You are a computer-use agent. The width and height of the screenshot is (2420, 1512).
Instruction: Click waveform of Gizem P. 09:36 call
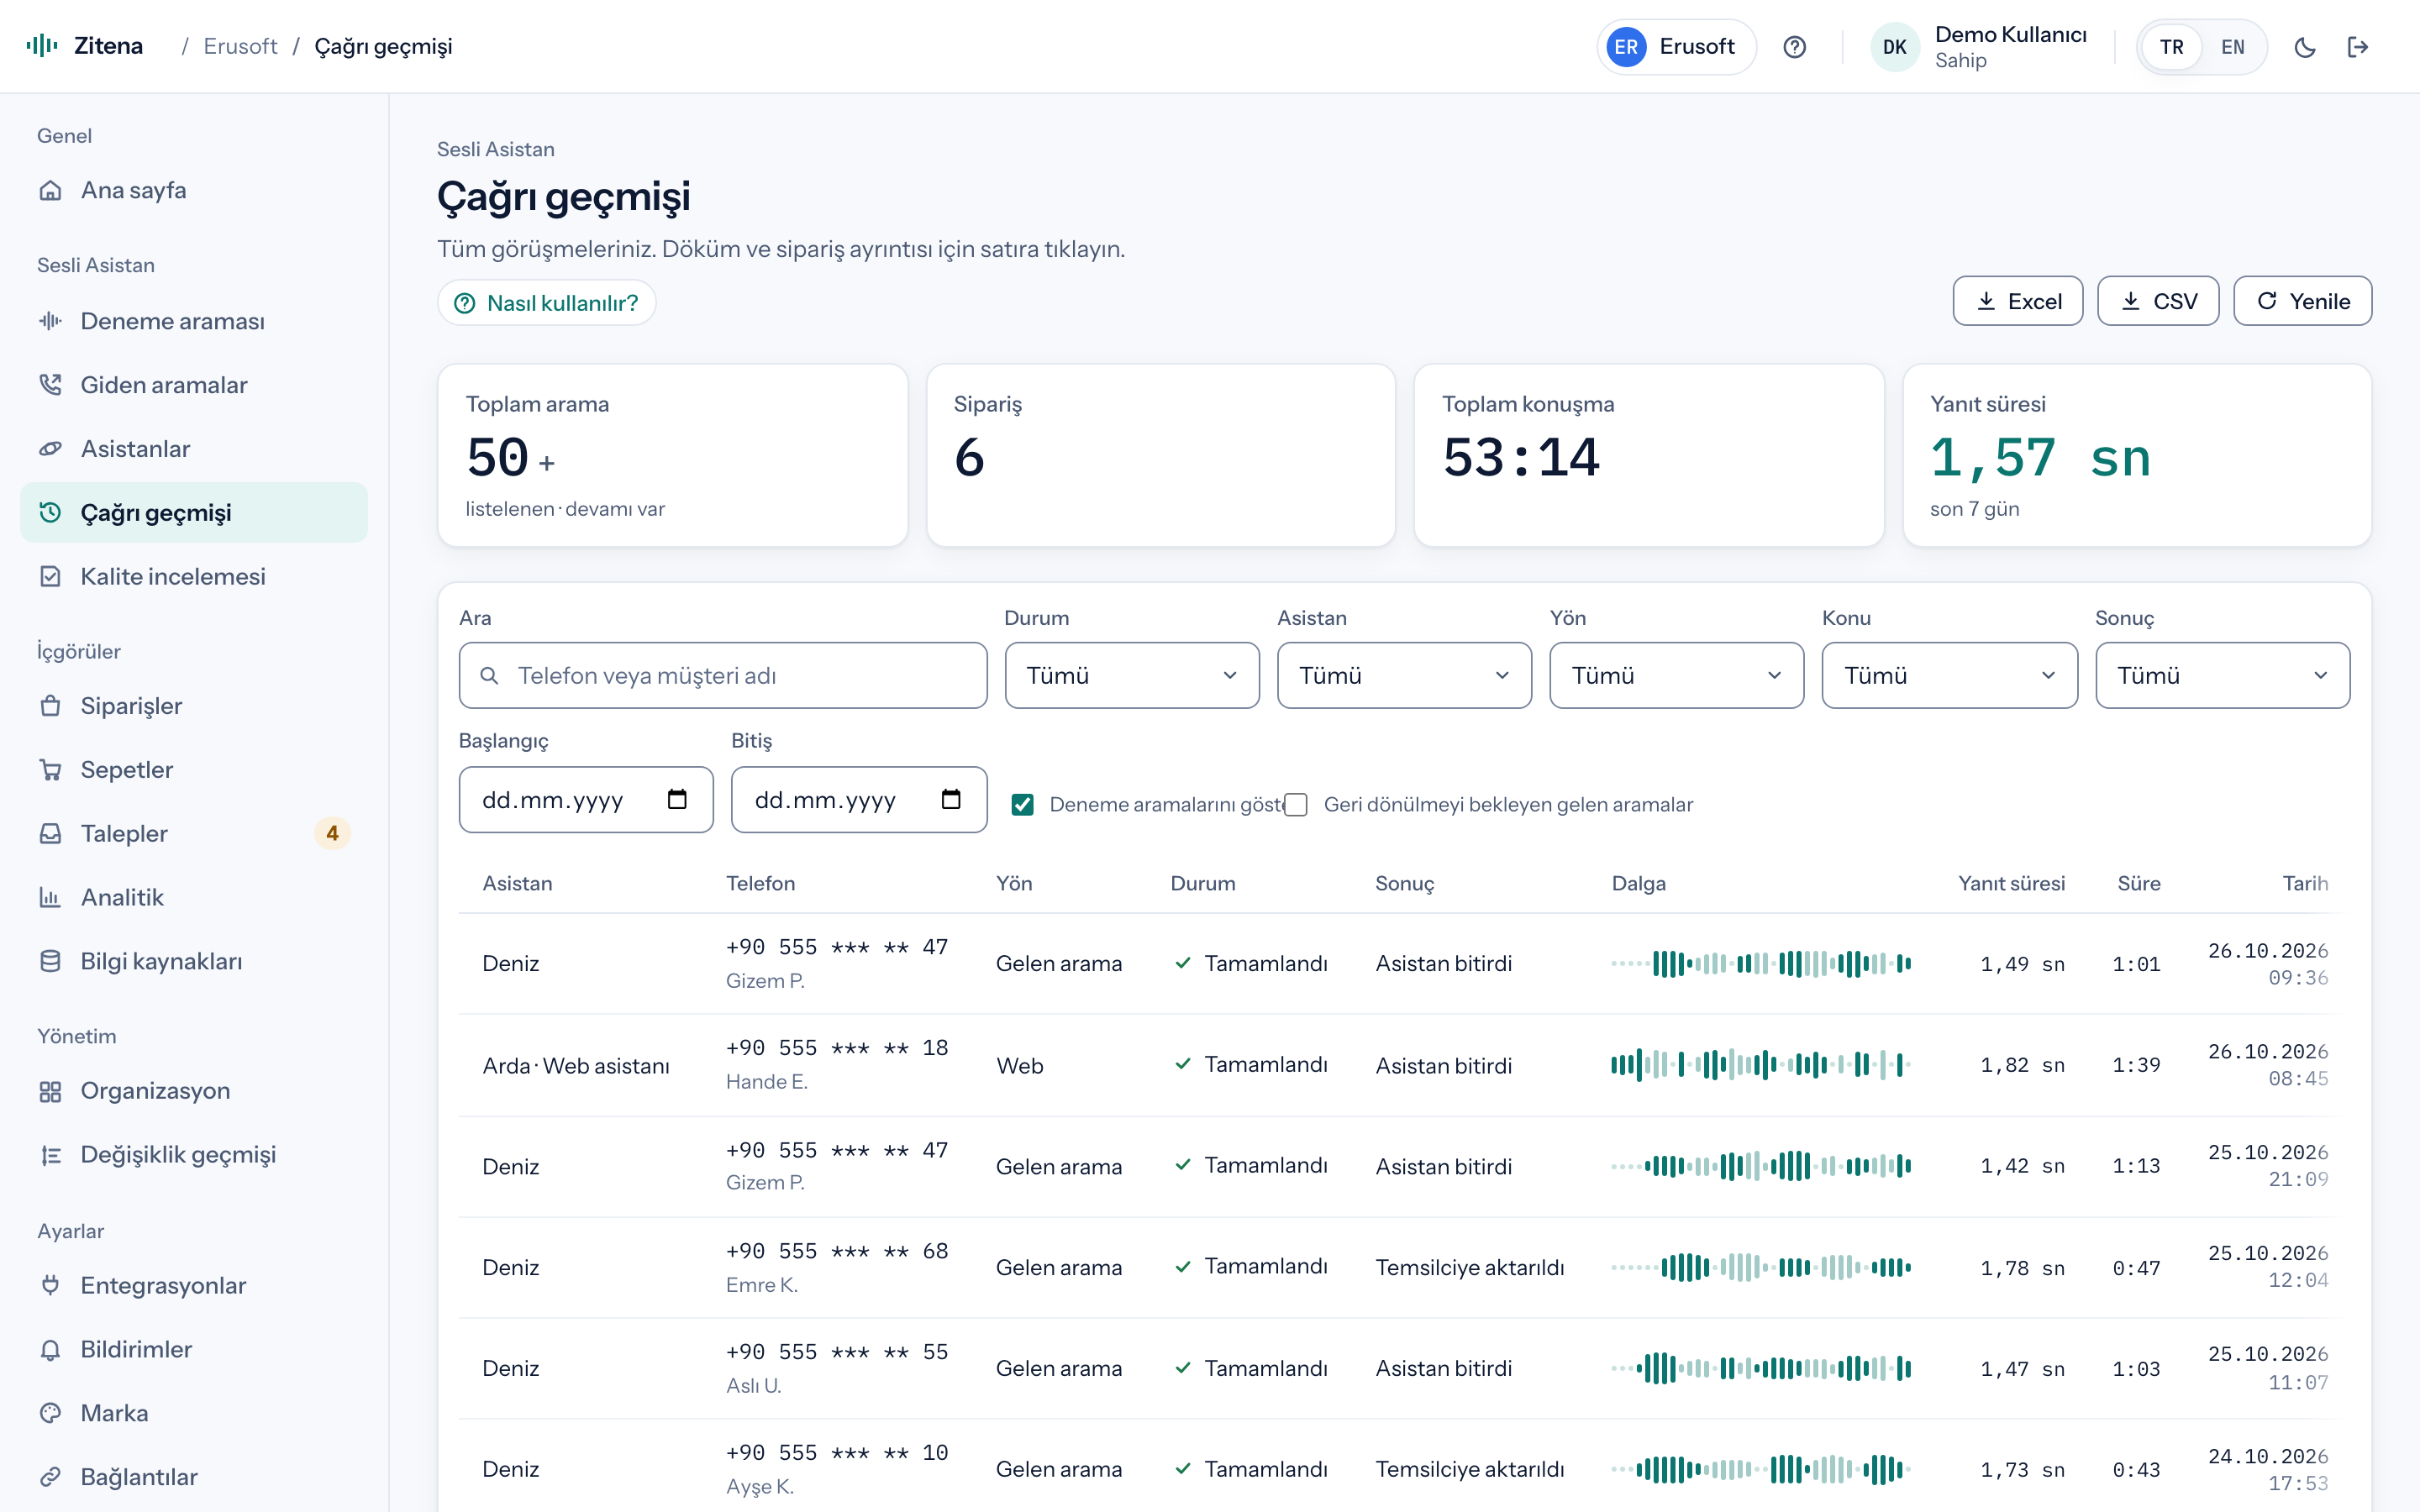click(x=1761, y=964)
